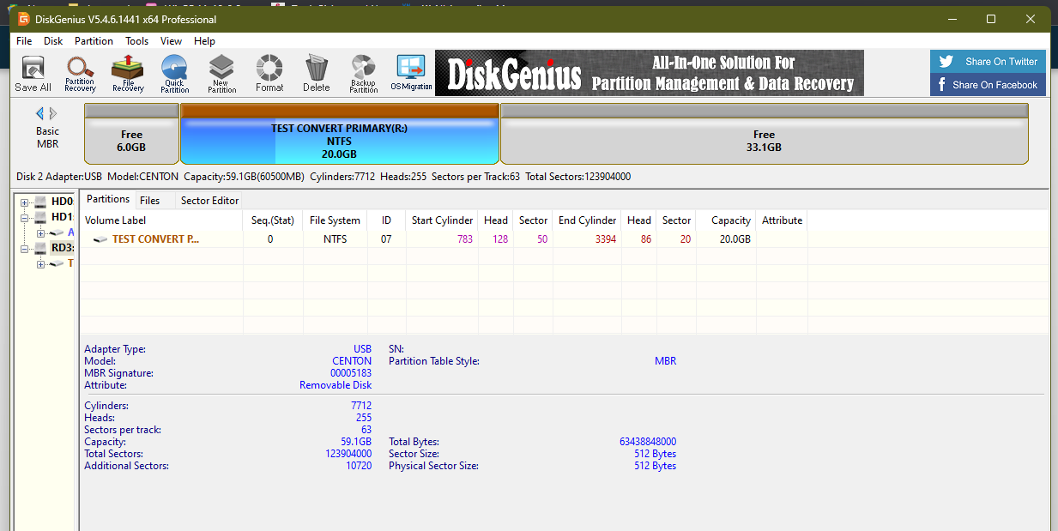
Task: Expand the partition node under RD3
Action: click(x=40, y=264)
